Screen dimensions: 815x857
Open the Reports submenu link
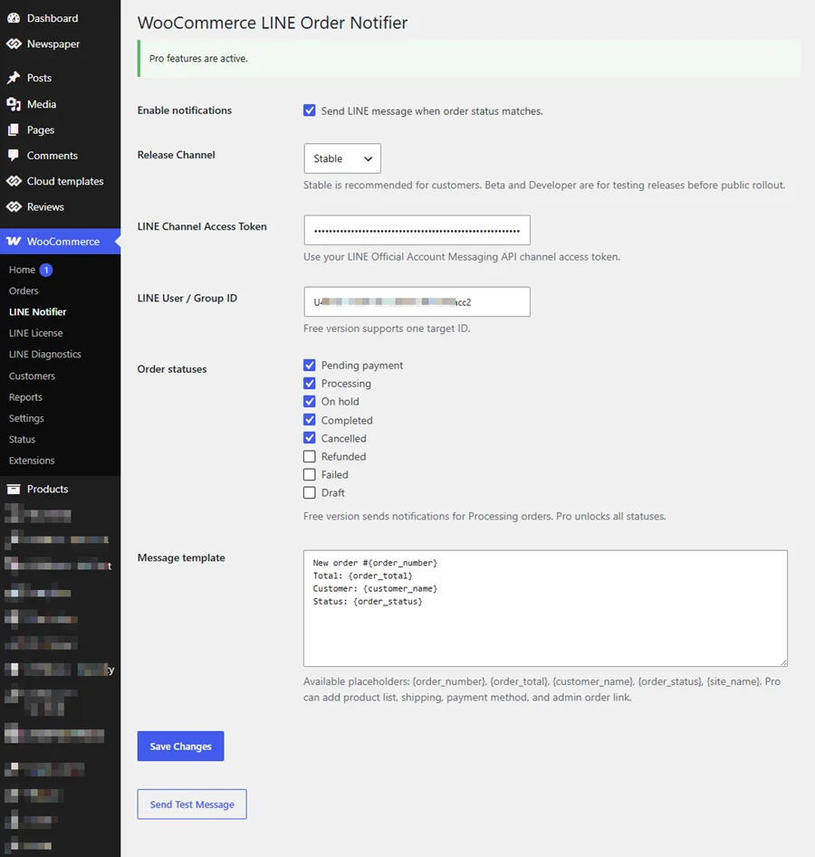(x=25, y=397)
